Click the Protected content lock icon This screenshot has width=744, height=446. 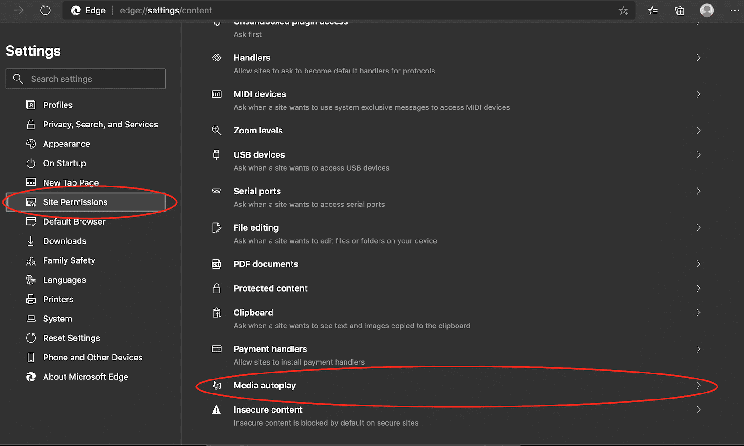pos(217,288)
